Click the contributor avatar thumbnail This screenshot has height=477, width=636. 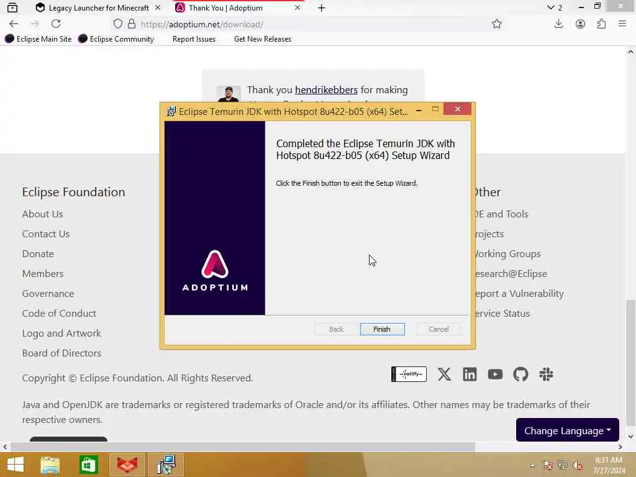pos(229,94)
